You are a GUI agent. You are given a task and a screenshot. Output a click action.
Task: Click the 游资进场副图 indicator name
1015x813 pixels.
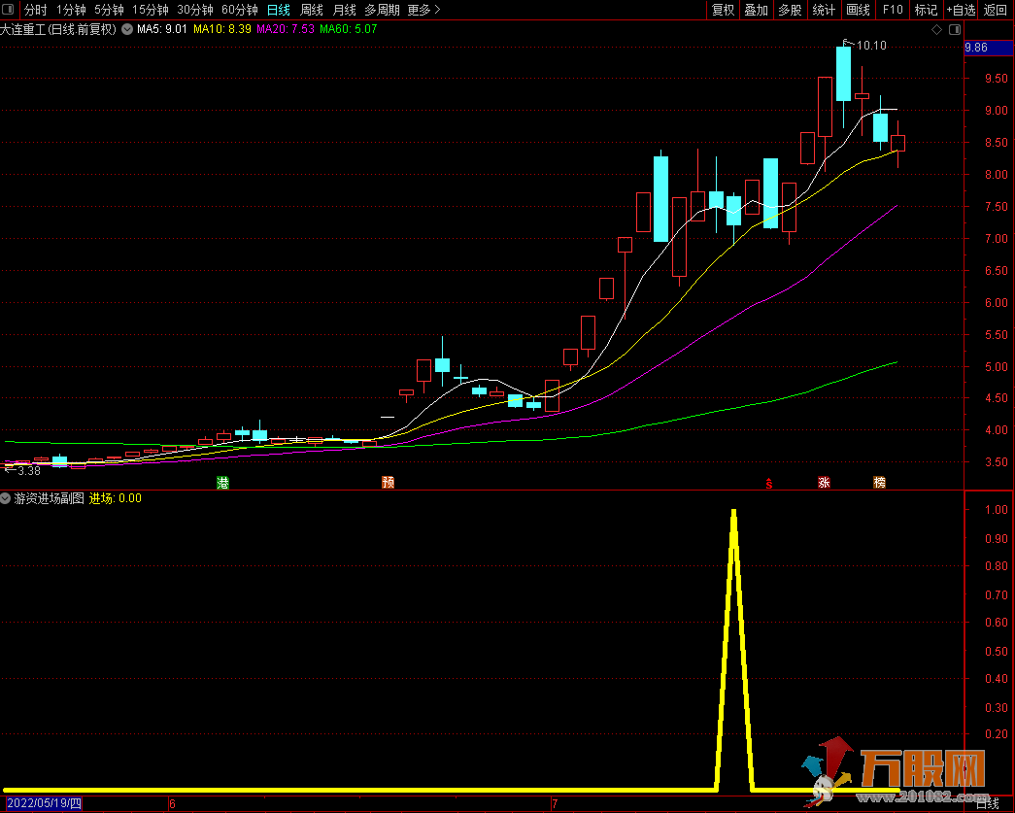50,498
